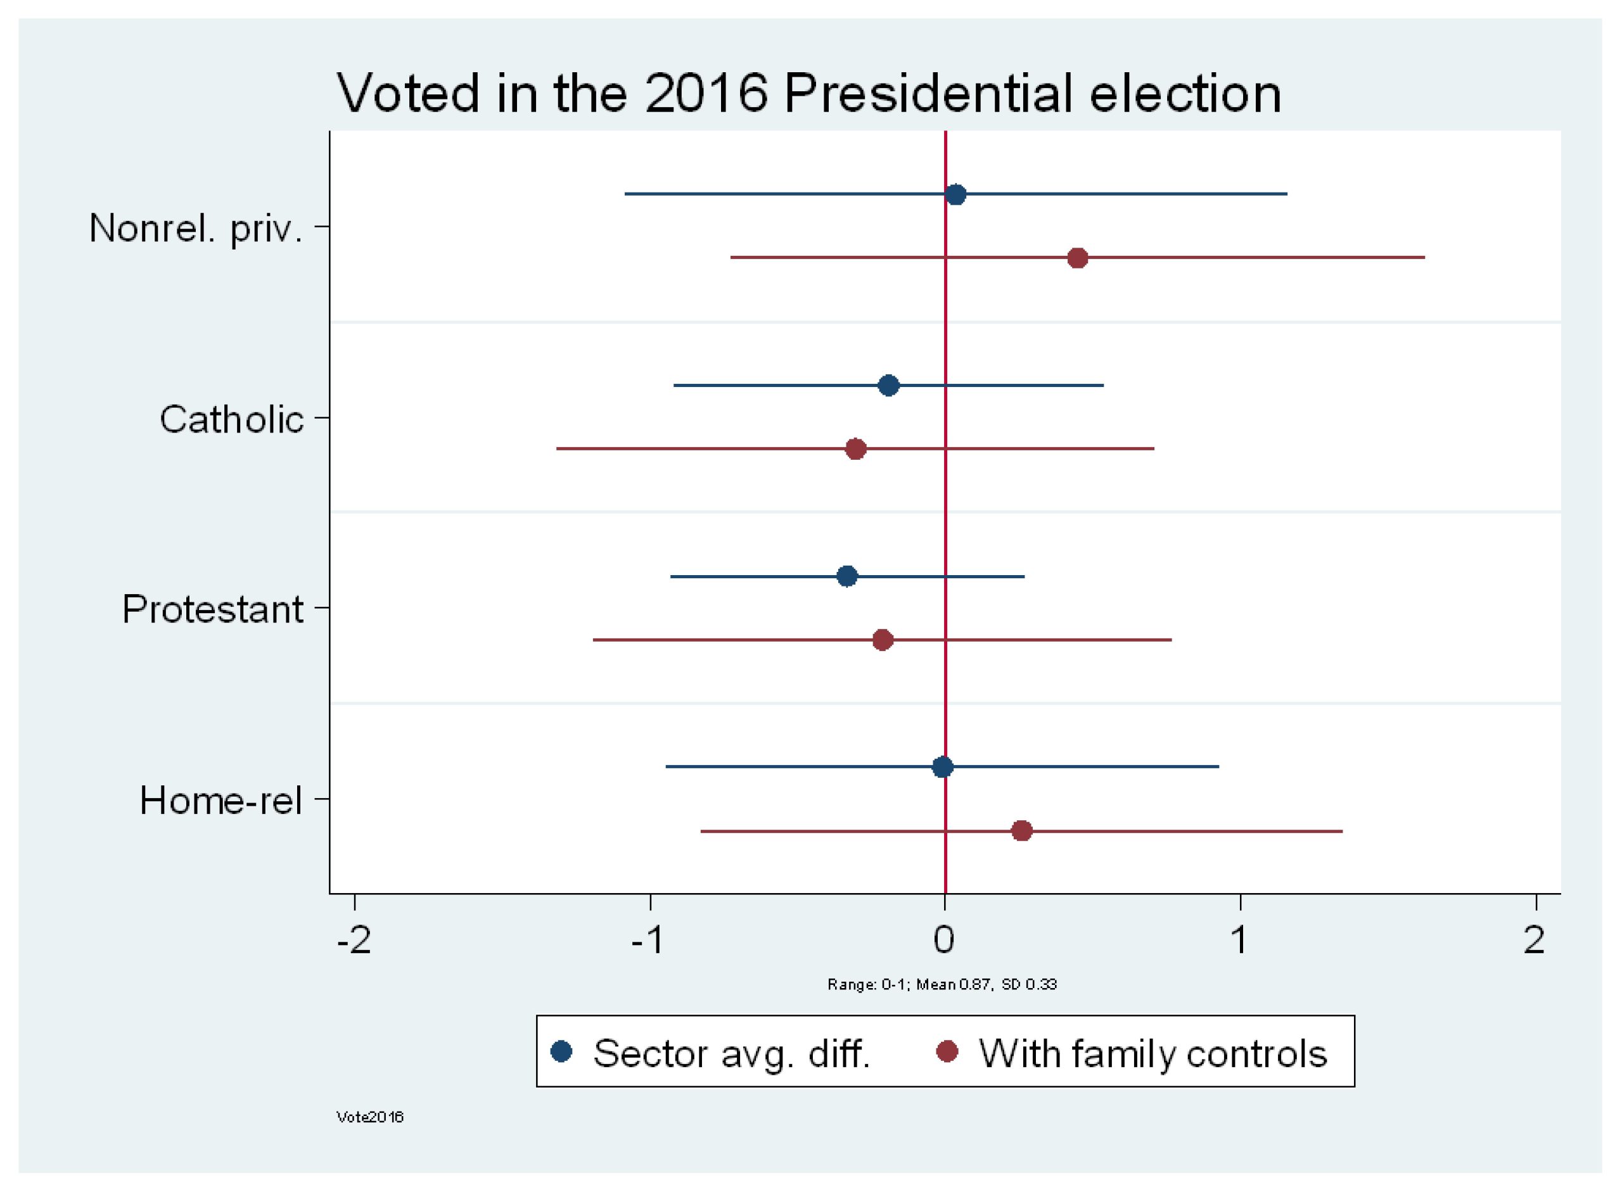Select the red Catholic estimate dot

pos(855,449)
